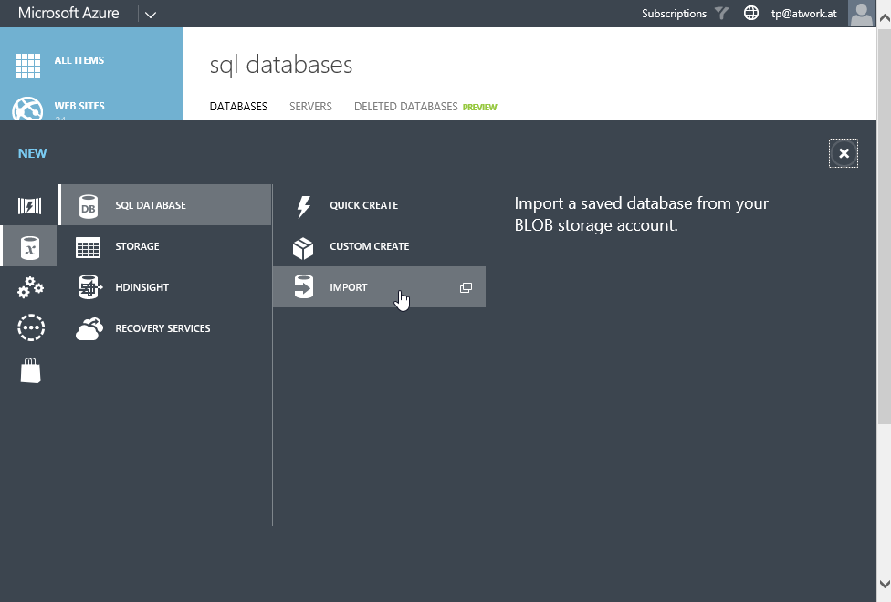Image resolution: width=891 pixels, height=602 pixels.
Task: Click the Recovery Services cloud icon
Action: point(89,328)
